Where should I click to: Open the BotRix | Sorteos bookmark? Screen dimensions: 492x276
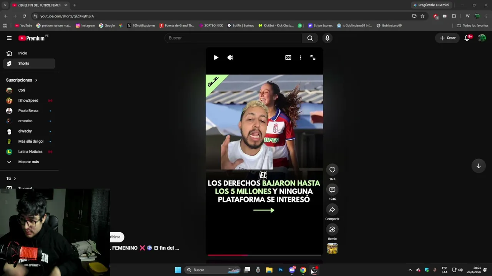pos(241,26)
